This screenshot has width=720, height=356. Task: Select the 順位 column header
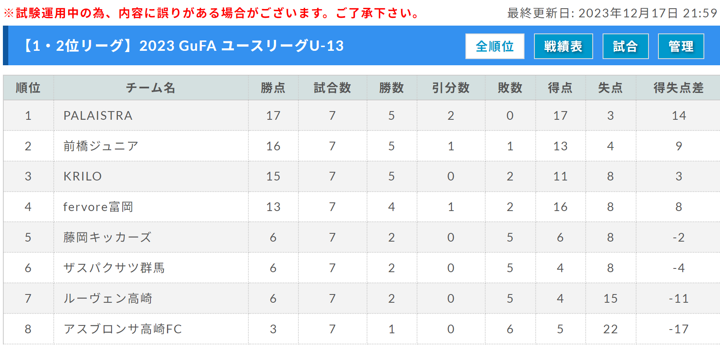coord(28,88)
